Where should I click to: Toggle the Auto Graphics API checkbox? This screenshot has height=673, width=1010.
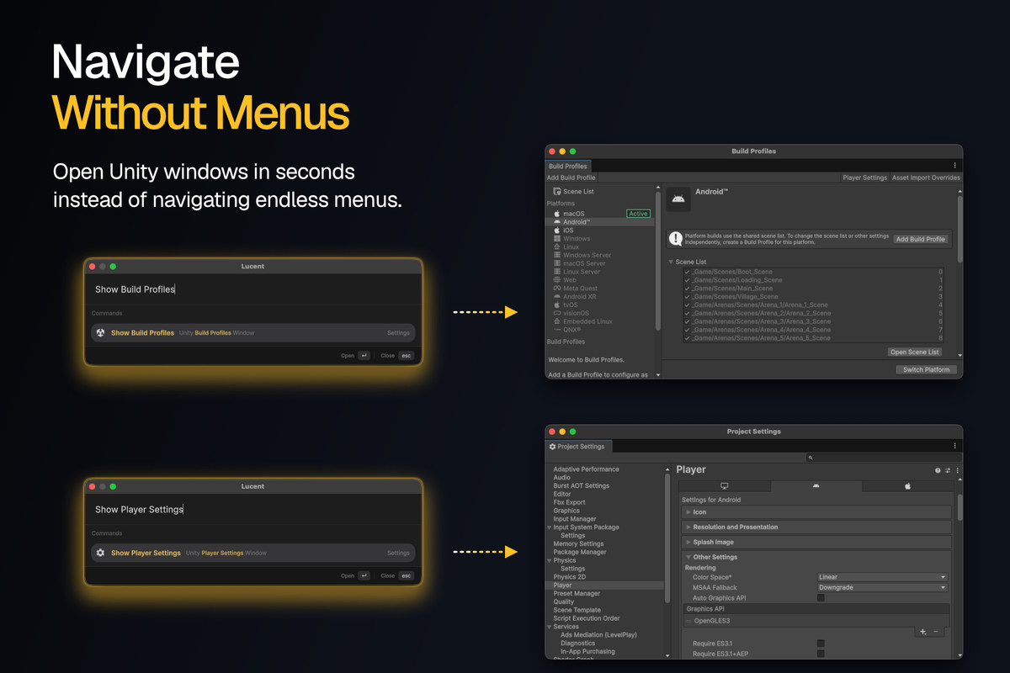point(821,598)
